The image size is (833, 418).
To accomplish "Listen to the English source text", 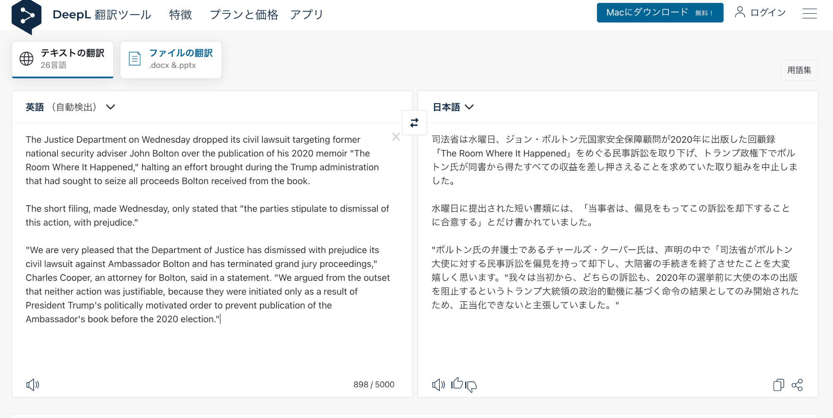I will coord(32,385).
